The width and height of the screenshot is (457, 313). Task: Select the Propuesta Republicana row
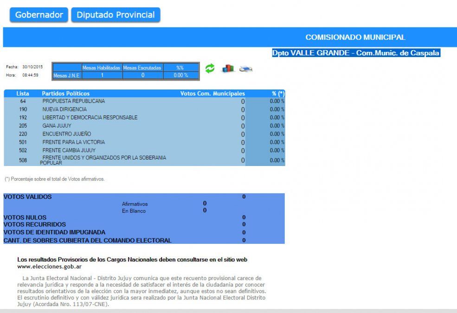coord(73,101)
